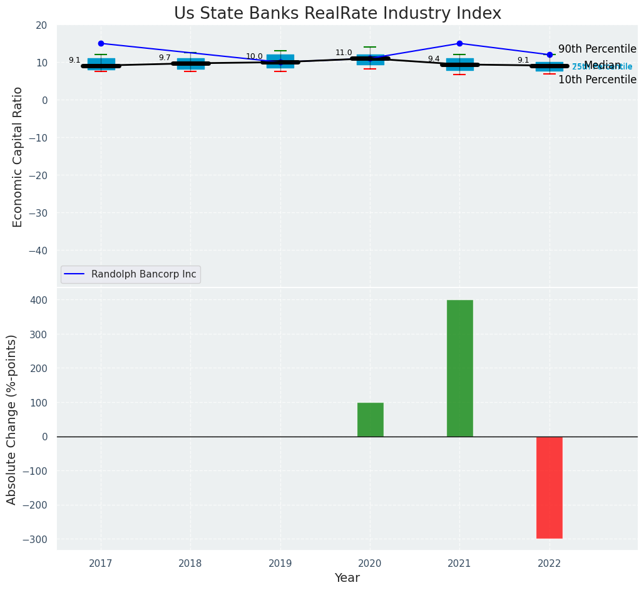The height and width of the screenshot is (590, 644).
Task: Click the 2018 box plot
Action: [190, 63]
